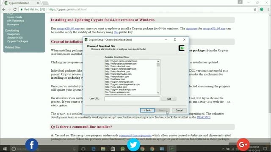Viewport: 271px width, 152px height.
Task: Open Task View from the taskbar
Action: coord(83,149)
